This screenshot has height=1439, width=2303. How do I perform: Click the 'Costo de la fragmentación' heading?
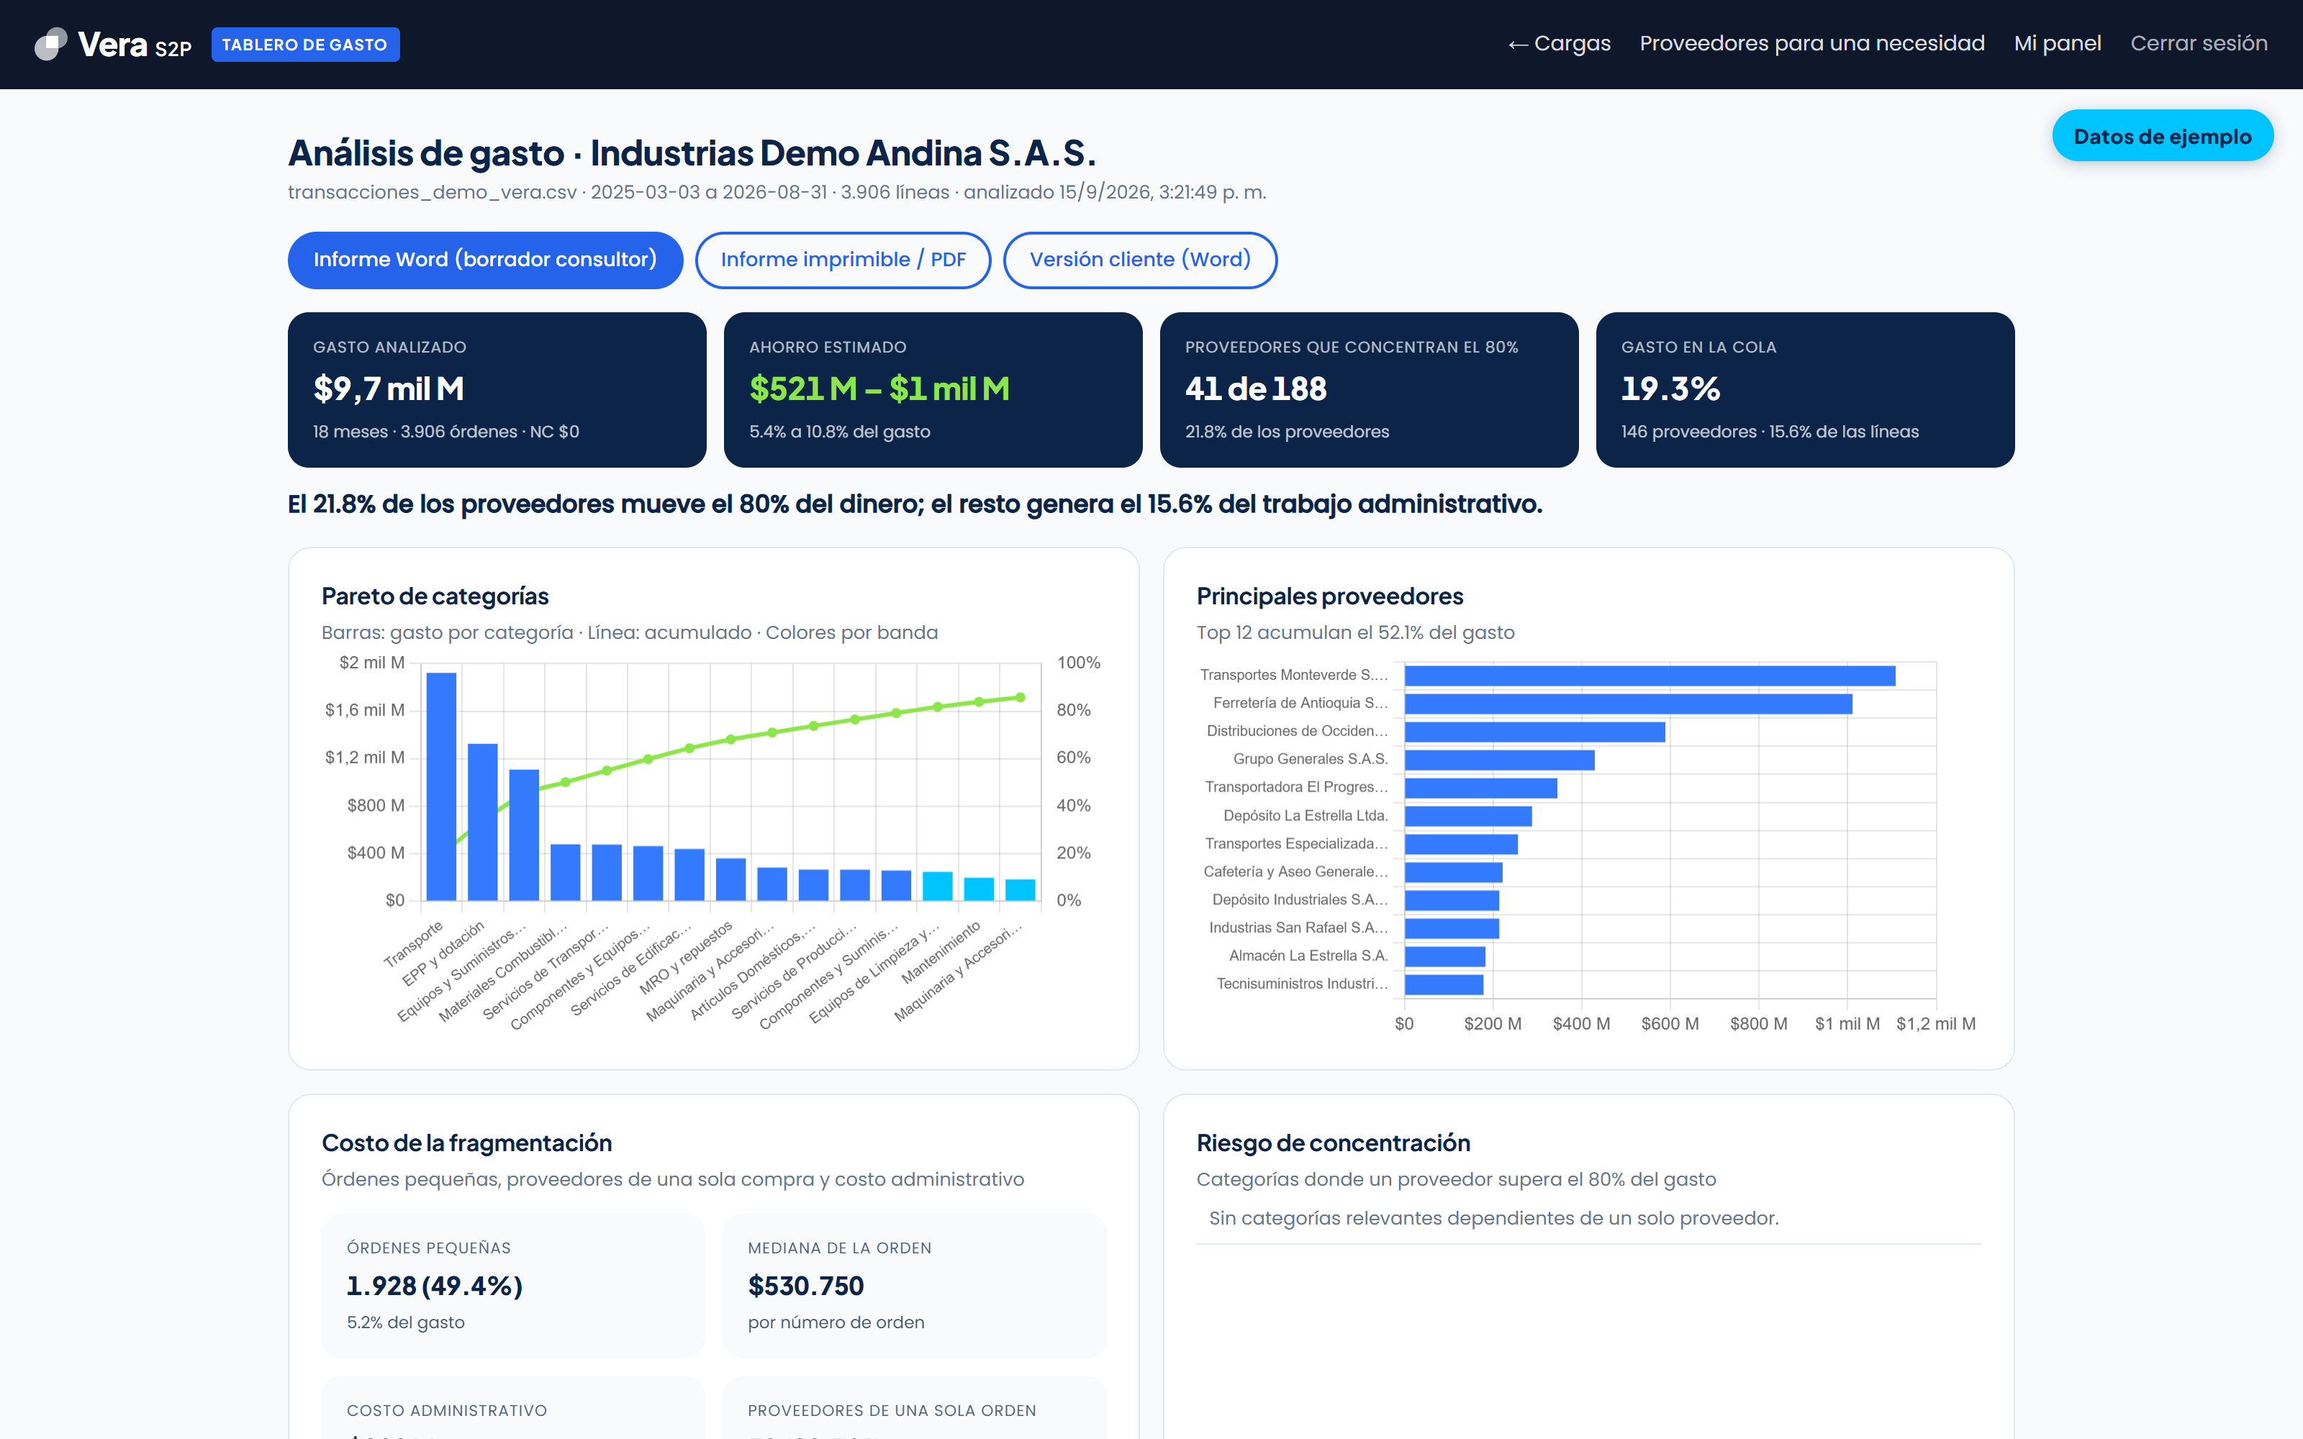click(466, 1143)
